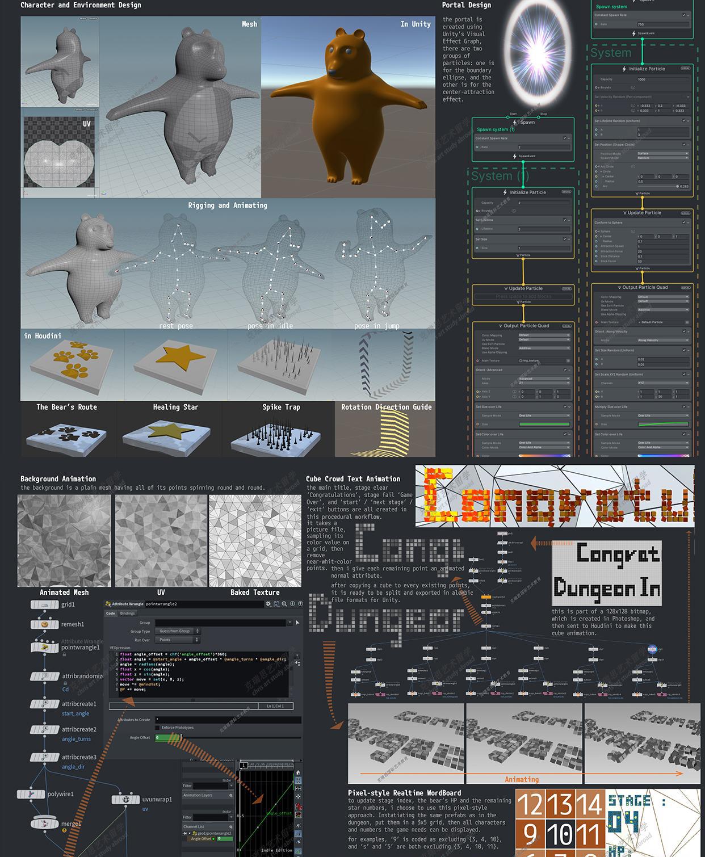Select the attribrandomize node icon

(x=45, y=677)
